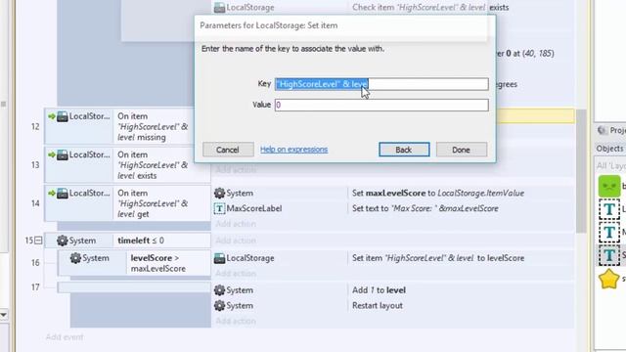Collapse event 15 with the minus toggle
The image size is (626, 352).
(38, 241)
